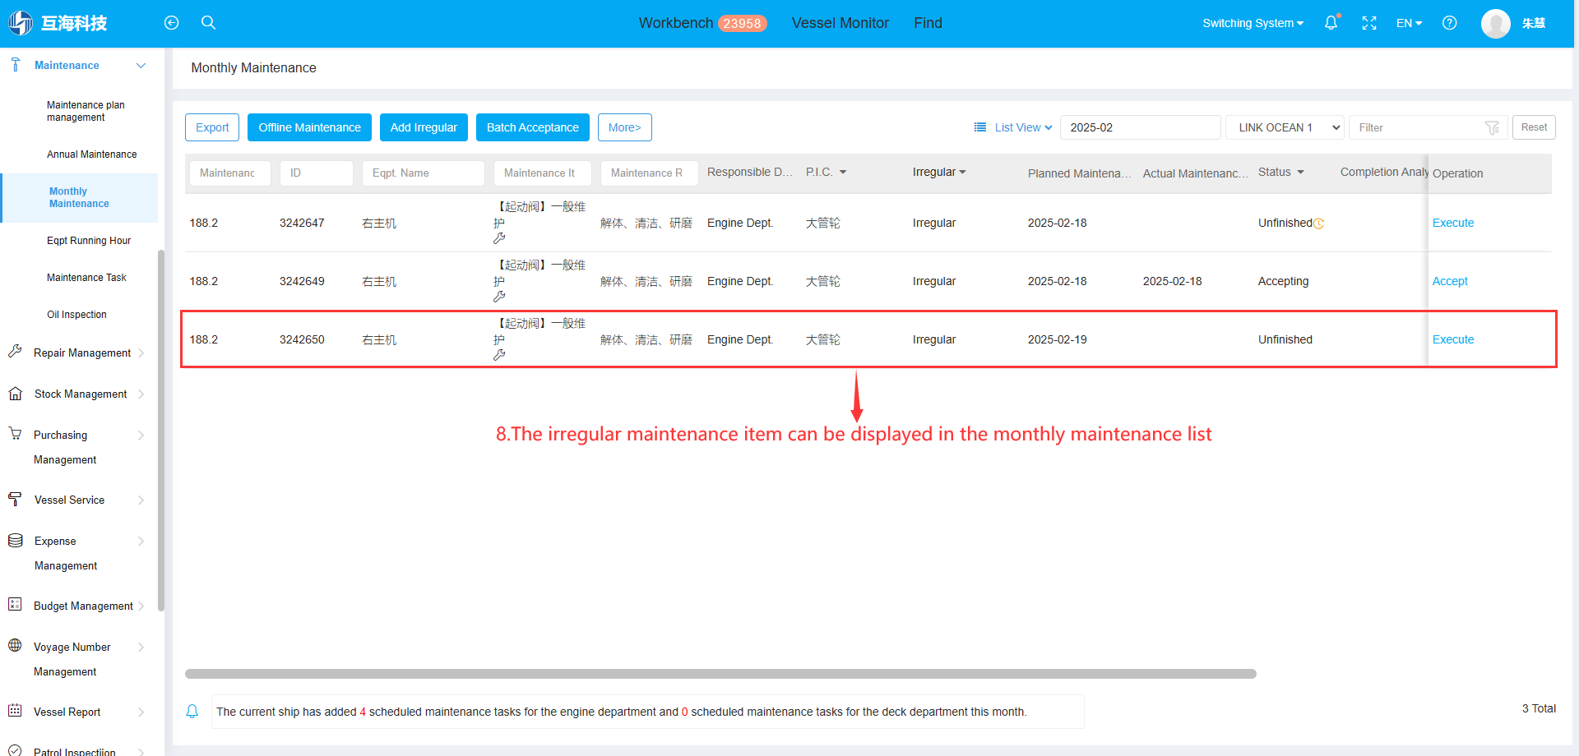Click the collapse sidebar back-arrow icon
Image resolution: width=1579 pixels, height=756 pixels.
point(171,23)
